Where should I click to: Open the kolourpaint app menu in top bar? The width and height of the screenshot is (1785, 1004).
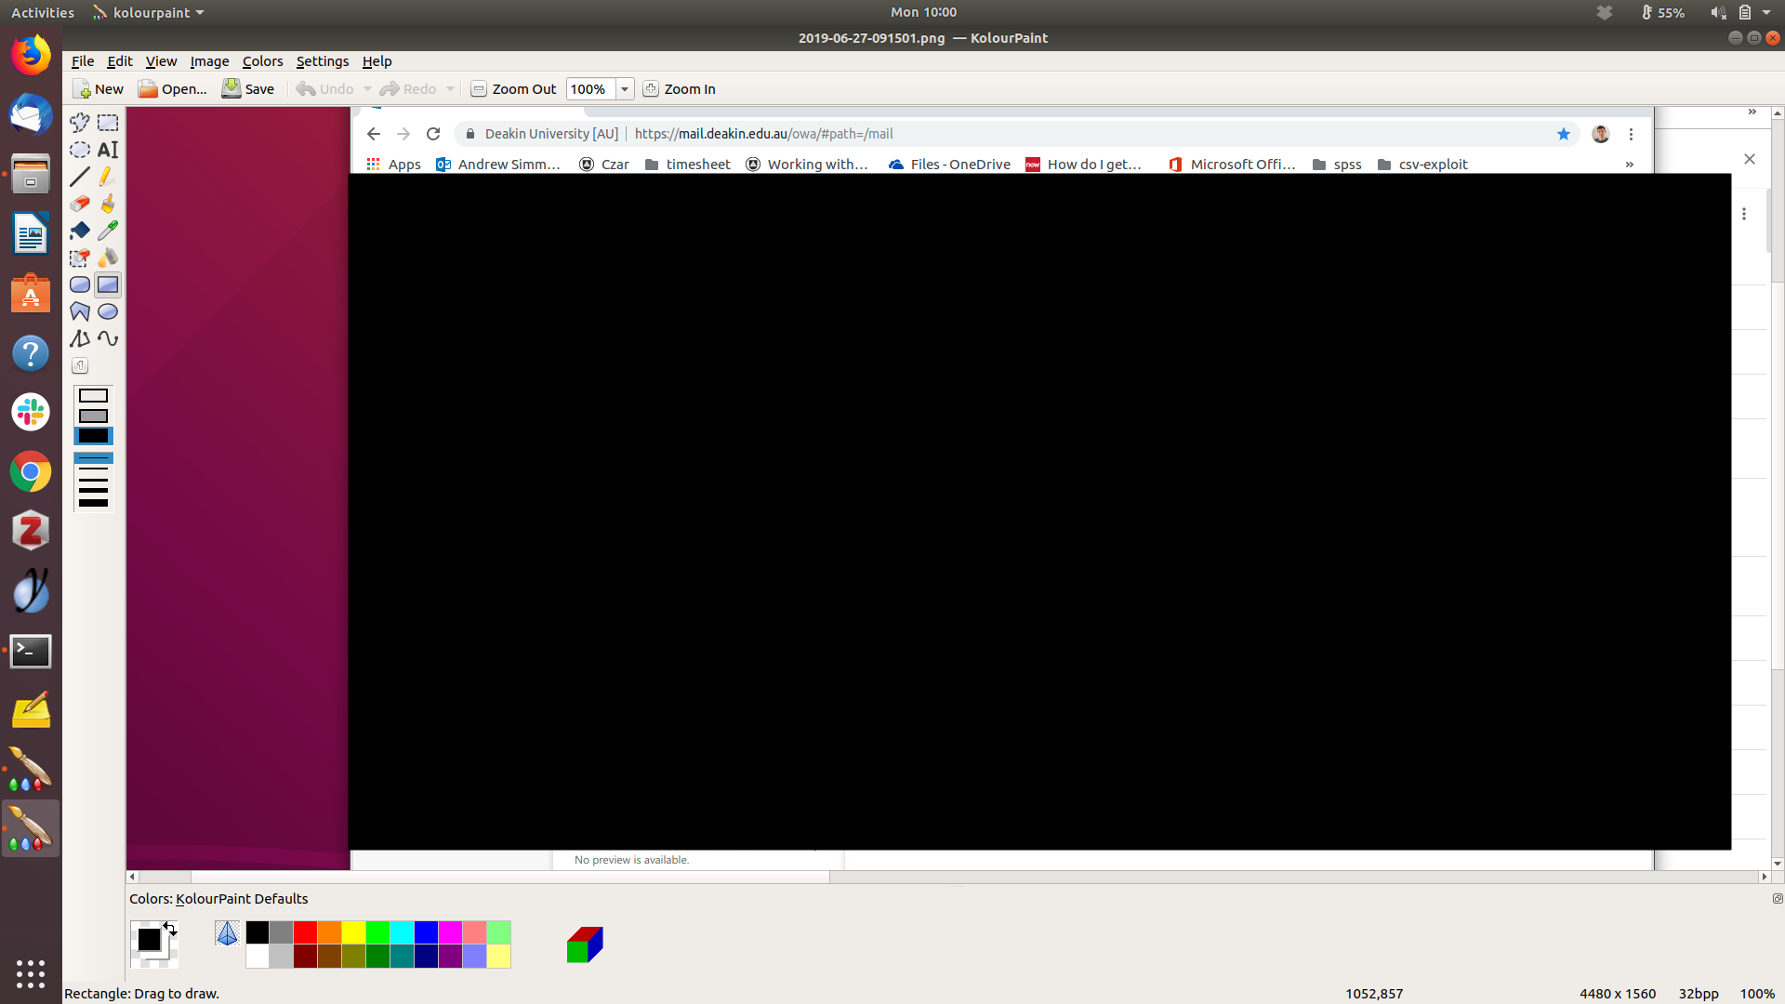[x=149, y=13]
